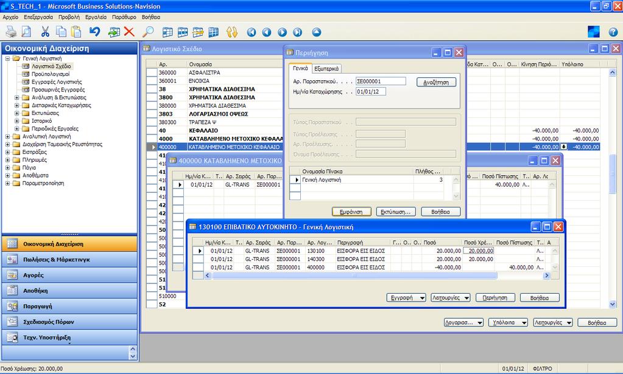Open the Εργαλεία menu
The image size is (623, 374).
[x=96, y=18]
